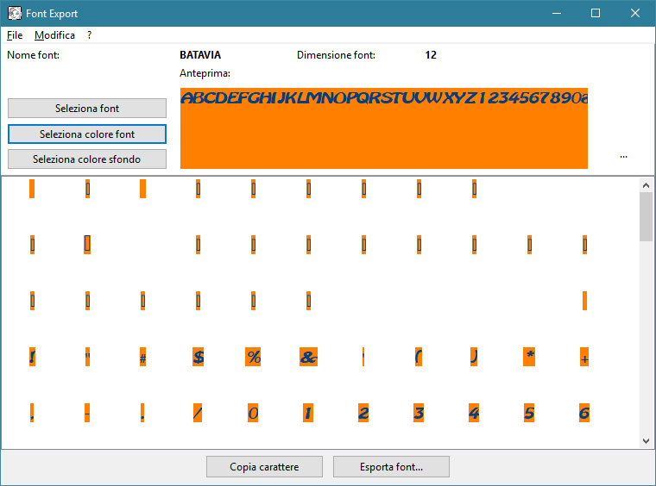
Task: Select the digit 2 glyph
Action: click(x=363, y=413)
